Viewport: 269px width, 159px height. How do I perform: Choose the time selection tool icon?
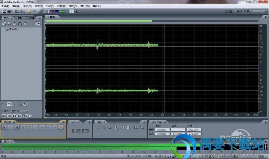coord(71,11)
